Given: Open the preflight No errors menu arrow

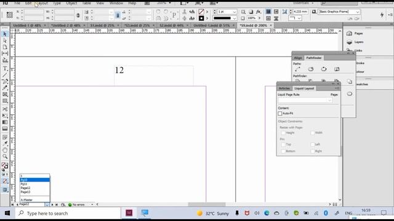Looking at the screenshot, I should click(x=92, y=204).
